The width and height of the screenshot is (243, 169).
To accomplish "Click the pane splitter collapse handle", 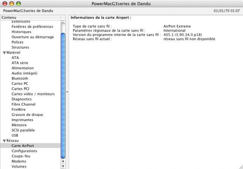I will [x=67, y=92].
